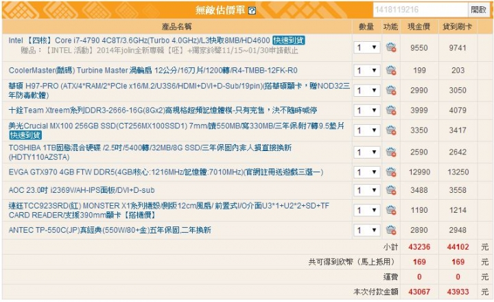Click card subtotal 44102

458,247
